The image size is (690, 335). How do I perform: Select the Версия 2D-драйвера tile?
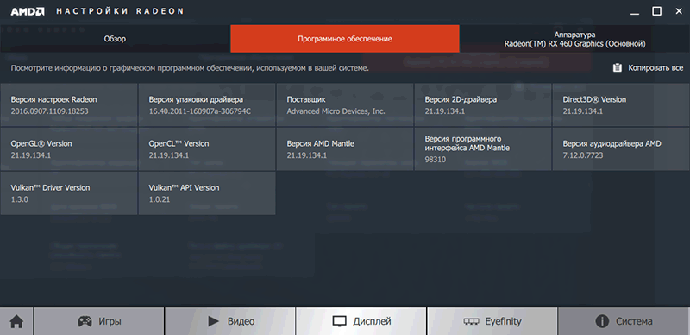pyautogui.click(x=483, y=105)
